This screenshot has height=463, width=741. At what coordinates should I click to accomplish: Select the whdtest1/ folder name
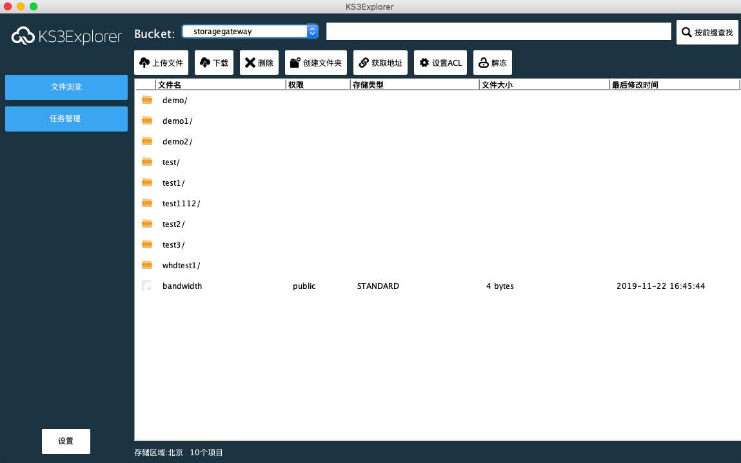pyautogui.click(x=181, y=266)
